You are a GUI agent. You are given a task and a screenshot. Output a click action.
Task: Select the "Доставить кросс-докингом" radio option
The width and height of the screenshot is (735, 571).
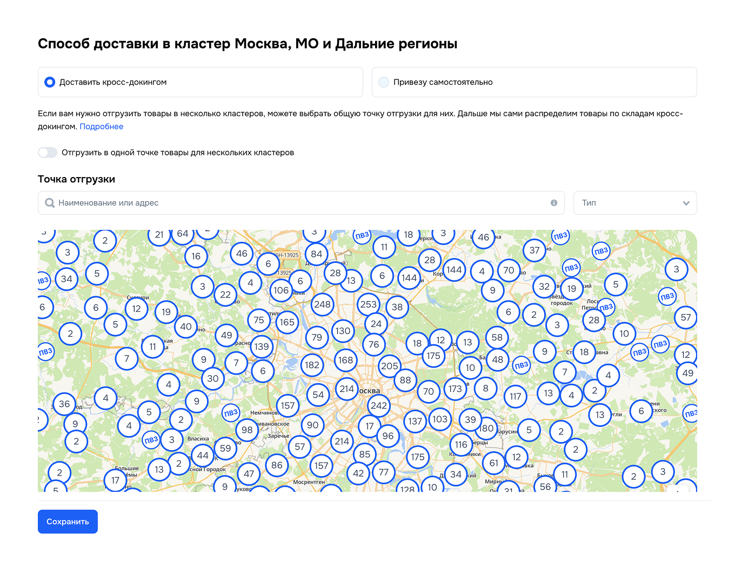50,82
